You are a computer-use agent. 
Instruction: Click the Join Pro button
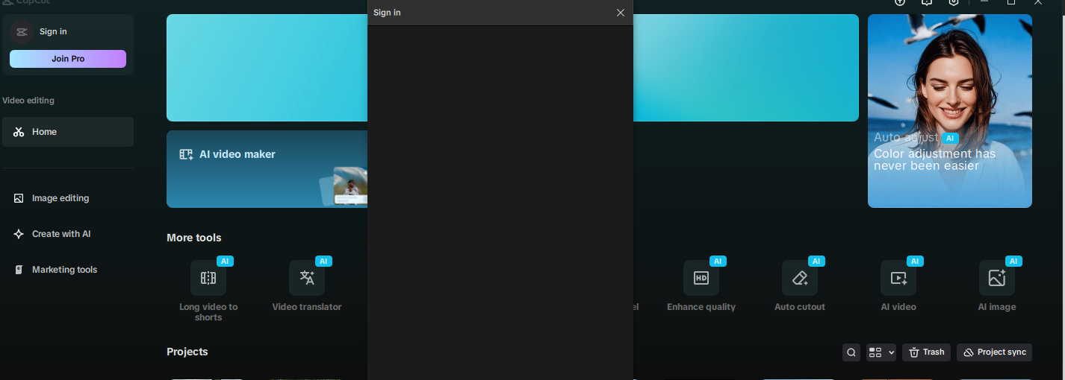[x=68, y=59]
